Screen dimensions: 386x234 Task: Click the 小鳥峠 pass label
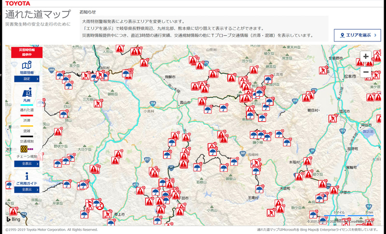click(149, 111)
